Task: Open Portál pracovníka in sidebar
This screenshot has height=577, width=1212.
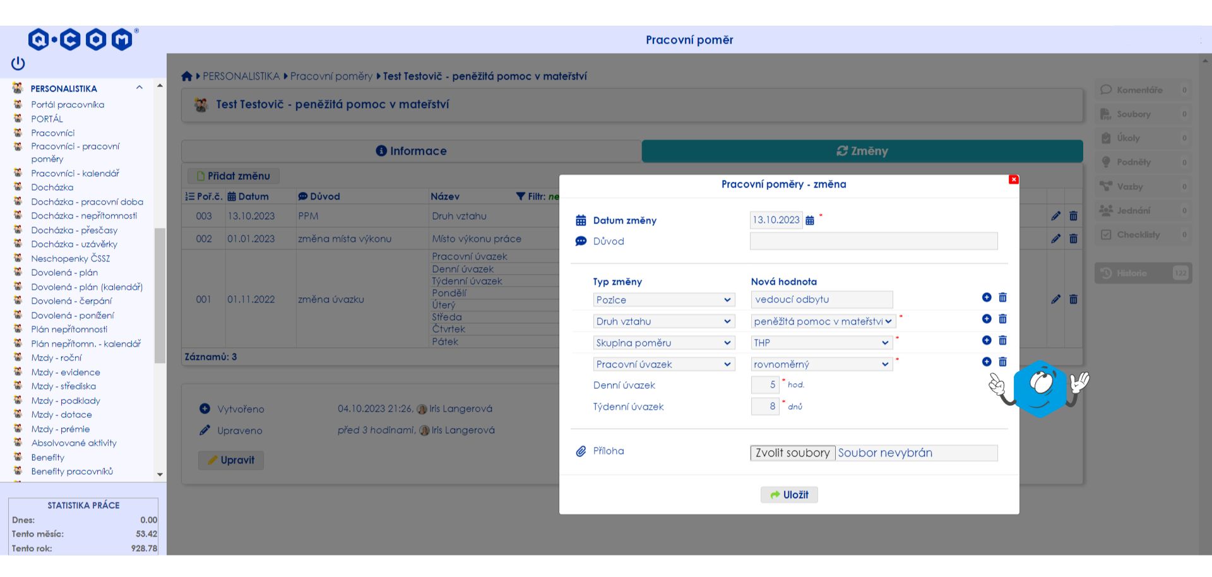Action: 68,105
